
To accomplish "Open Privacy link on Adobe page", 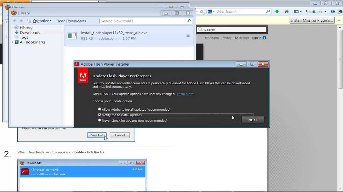I will coord(226,38).
